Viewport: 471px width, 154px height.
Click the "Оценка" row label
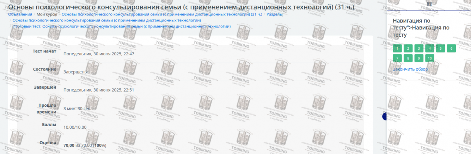click(x=48, y=142)
